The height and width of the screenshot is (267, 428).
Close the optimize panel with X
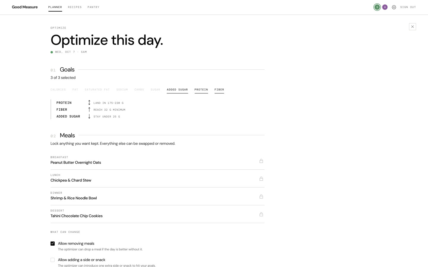412,27
